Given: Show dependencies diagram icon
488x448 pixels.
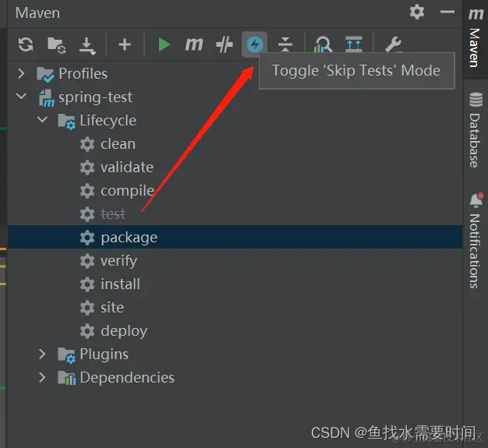Looking at the screenshot, I should coord(354,44).
